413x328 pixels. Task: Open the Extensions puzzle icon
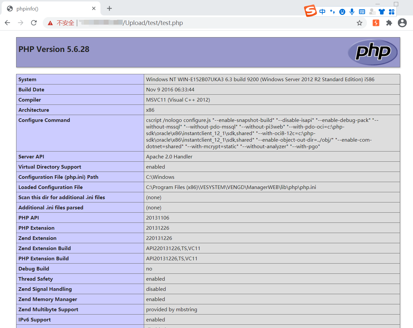389,23
